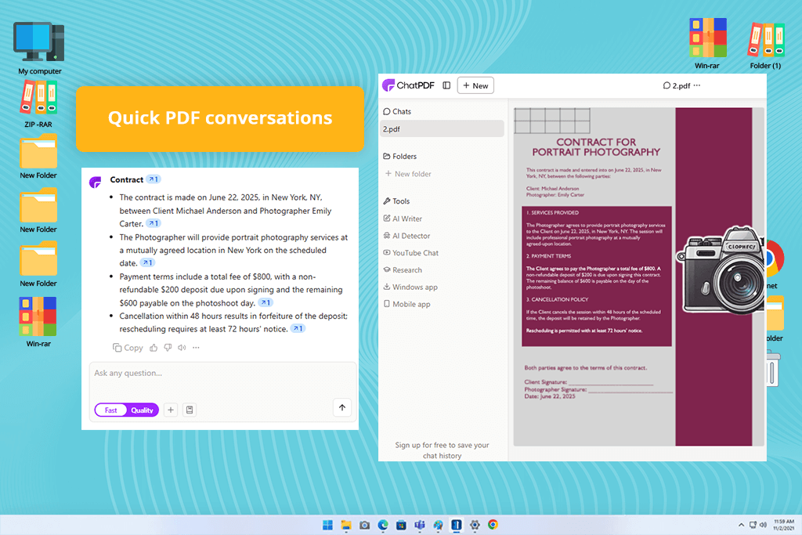Screen dimensions: 802x535
Task: Switch response mode to Fast
Action: (x=111, y=410)
